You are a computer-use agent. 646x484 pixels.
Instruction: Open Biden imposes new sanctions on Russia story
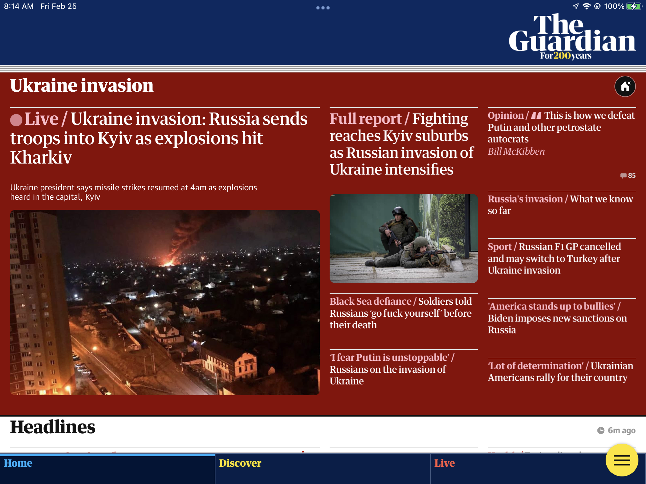coord(557,318)
